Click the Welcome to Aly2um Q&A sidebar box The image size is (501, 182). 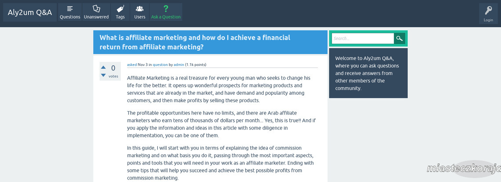point(368,73)
